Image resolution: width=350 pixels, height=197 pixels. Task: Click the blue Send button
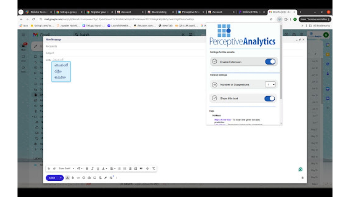52,178
